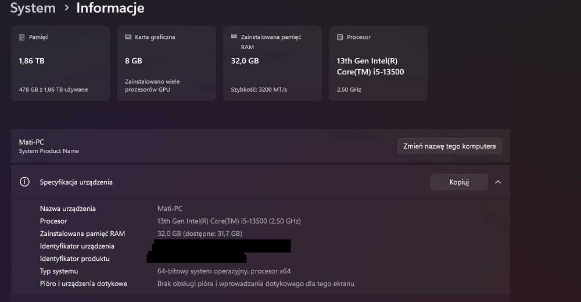This screenshot has width=581, height=302.
Task: Click the Specyfikacja urządzenia section title
Action: click(76, 182)
